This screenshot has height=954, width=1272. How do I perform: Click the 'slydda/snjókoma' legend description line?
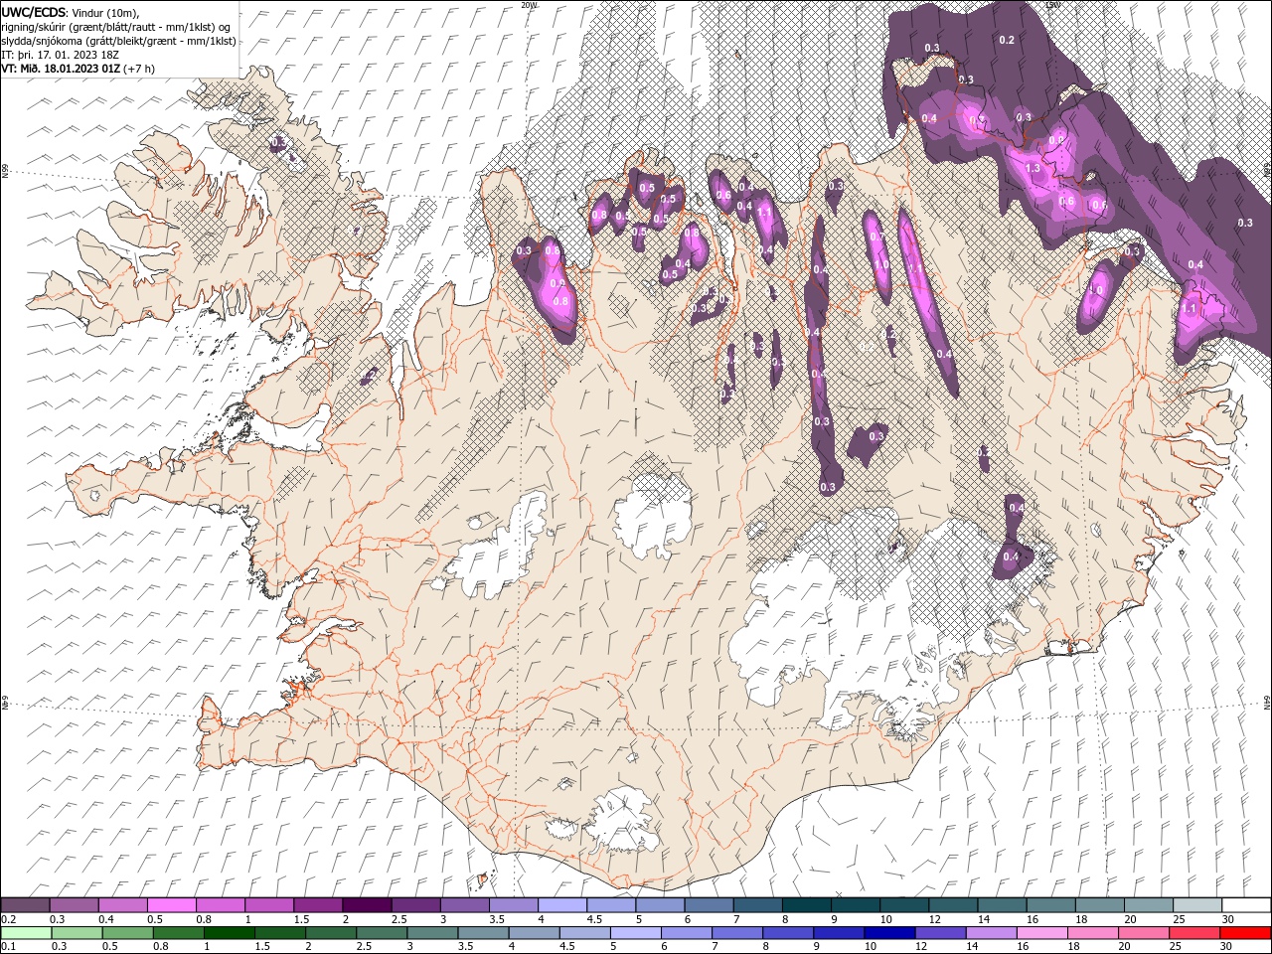pos(118,41)
